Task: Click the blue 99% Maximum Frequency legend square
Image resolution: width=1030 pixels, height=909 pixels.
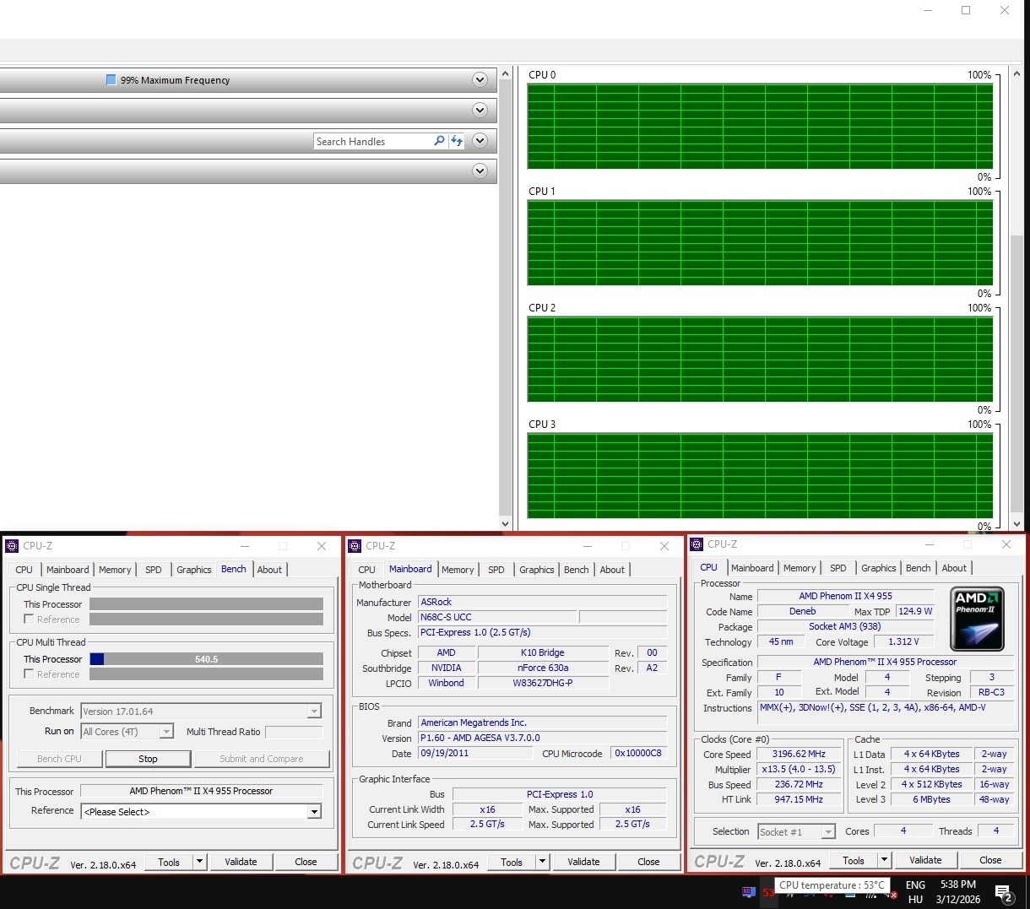Action: pyautogui.click(x=111, y=80)
